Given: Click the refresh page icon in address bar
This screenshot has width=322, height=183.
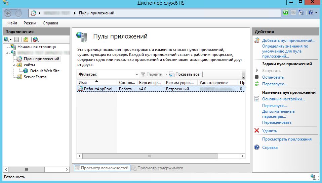Looking at the screenshot, I should pos(286,13).
